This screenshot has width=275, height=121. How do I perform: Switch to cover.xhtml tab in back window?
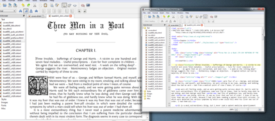tap(36, 16)
